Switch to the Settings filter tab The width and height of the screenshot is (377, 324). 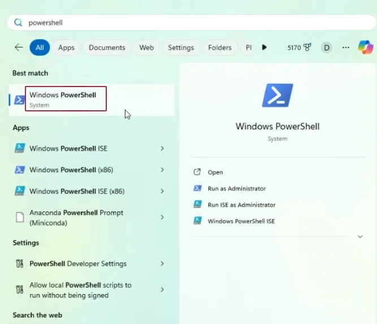181,47
